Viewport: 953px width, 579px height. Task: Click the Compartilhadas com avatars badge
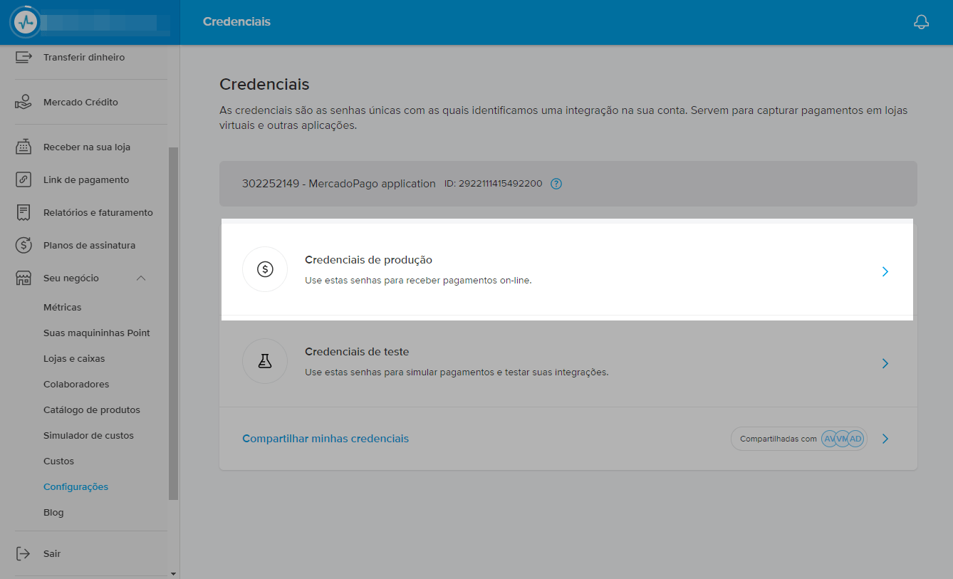point(798,439)
